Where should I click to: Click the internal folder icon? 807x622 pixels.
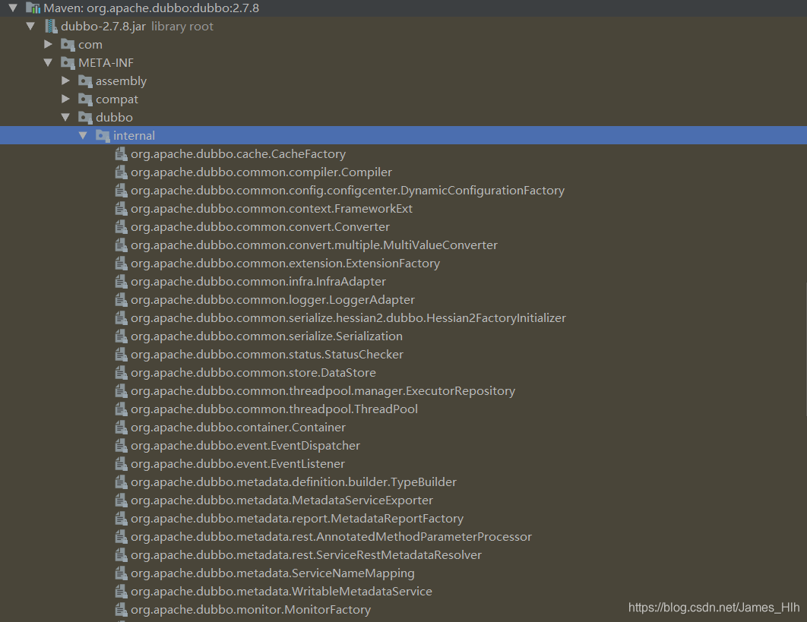pyautogui.click(x=103, y=136)
